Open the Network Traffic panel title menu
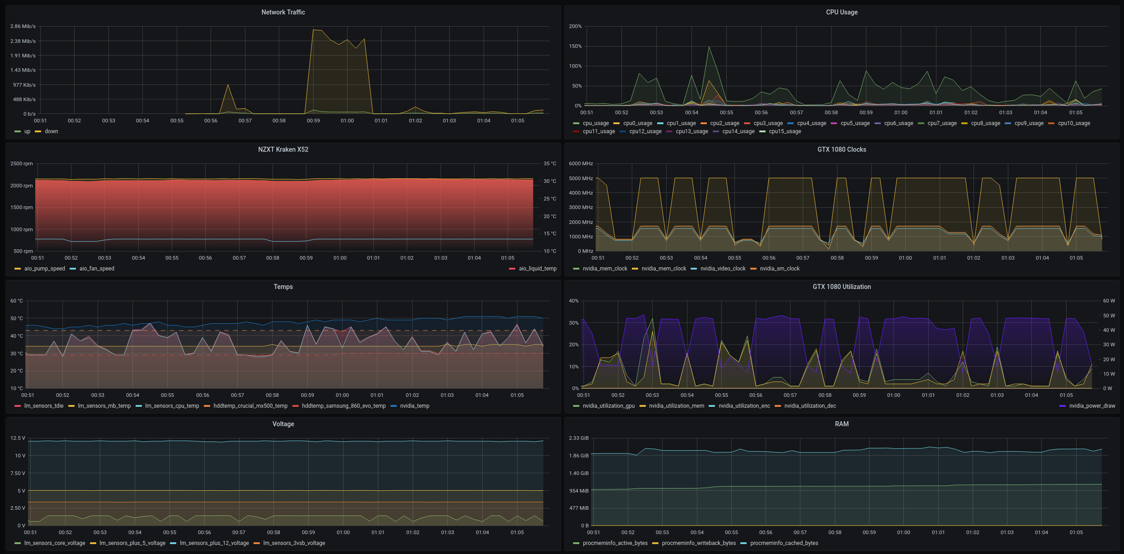 pos(283,12)
